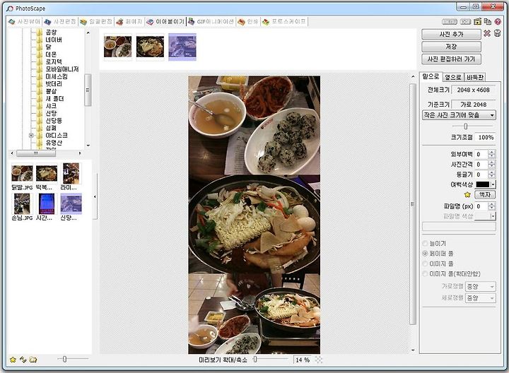509x373 pixels.
Task: Click the preview area vertical scrollbar
Action: (x=413, y=204)
